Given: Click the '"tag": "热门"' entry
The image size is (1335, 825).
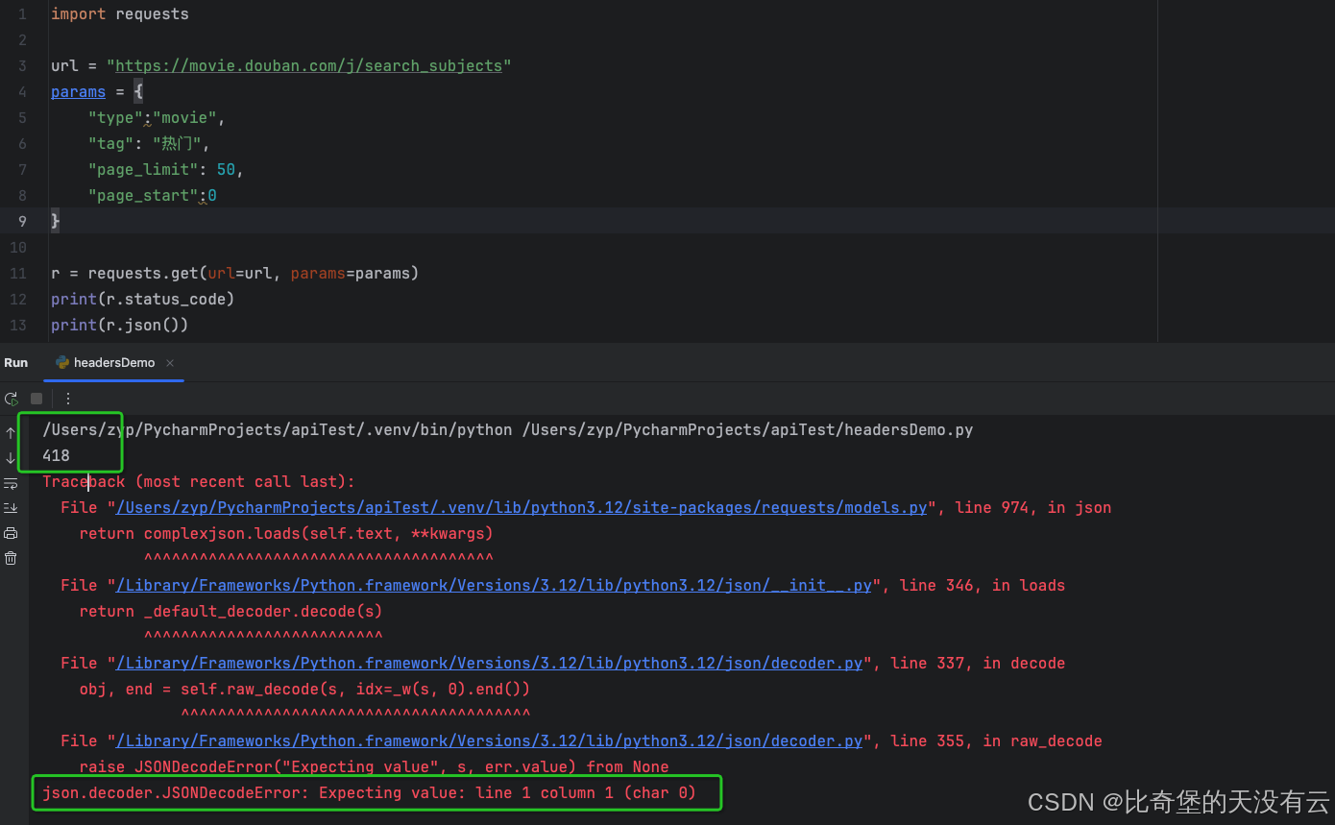Looking at the screenshot, I should pos(148,144).
